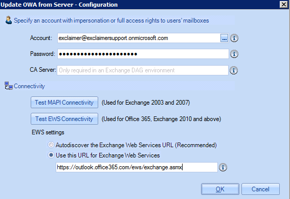Click the Exchange Web Services URL field
Viewport: 290px width, 199px height.
(137, 167)
